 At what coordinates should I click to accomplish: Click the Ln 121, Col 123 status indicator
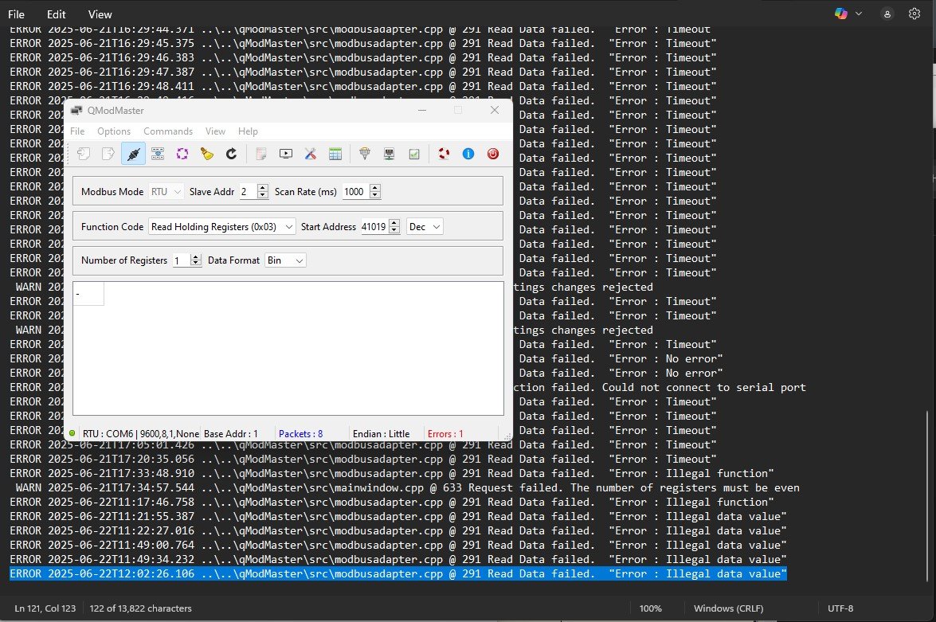point(45,608)
